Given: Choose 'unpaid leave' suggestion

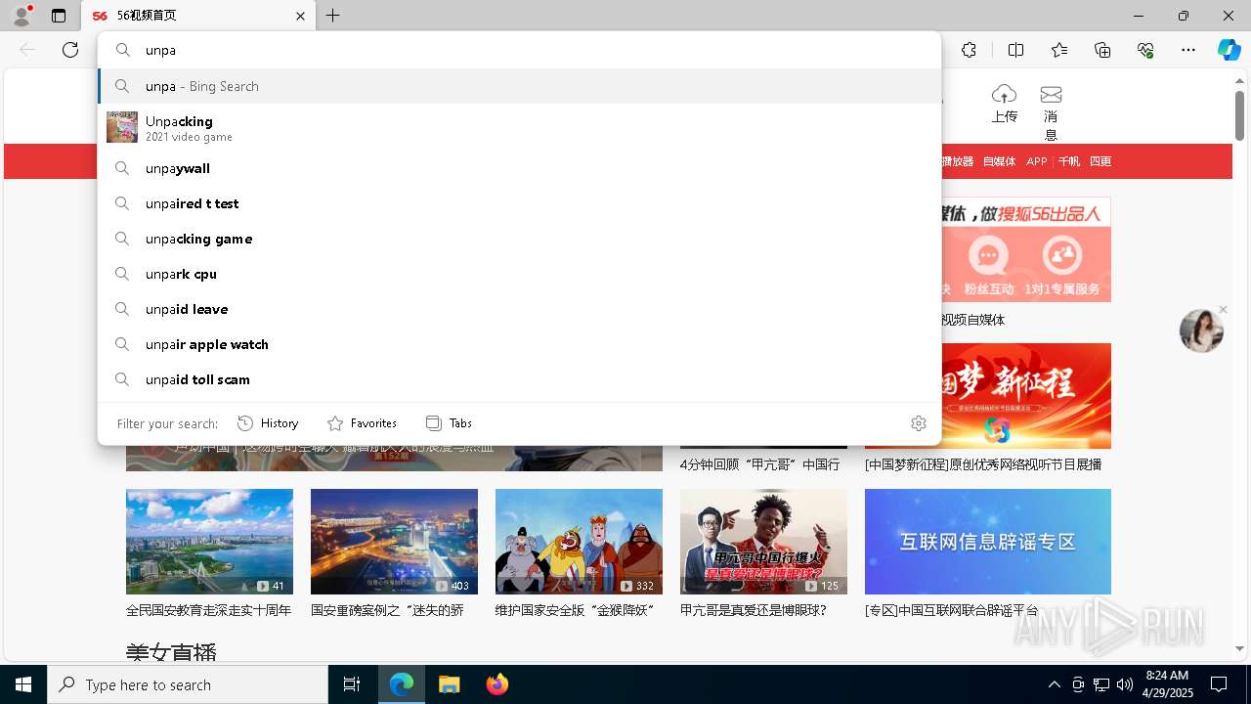Looking at the screenshot, I should (x=519, y=309).
